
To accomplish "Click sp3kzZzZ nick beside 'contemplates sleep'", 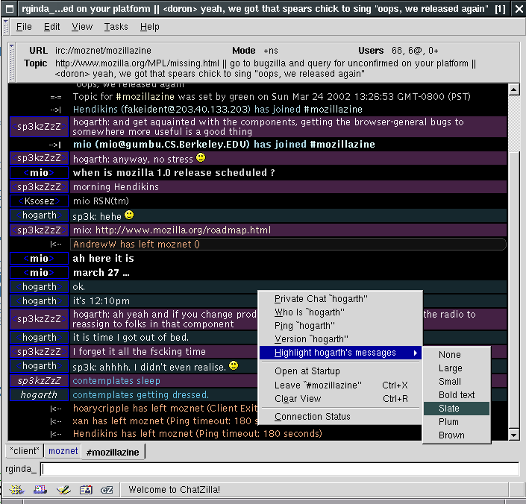I will [40, 381].
